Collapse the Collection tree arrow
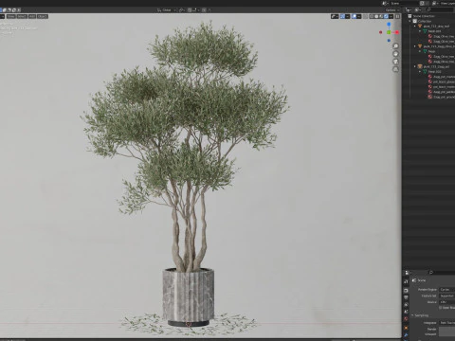455x341 pixels. pyautogui.click(x=410, y=21)
